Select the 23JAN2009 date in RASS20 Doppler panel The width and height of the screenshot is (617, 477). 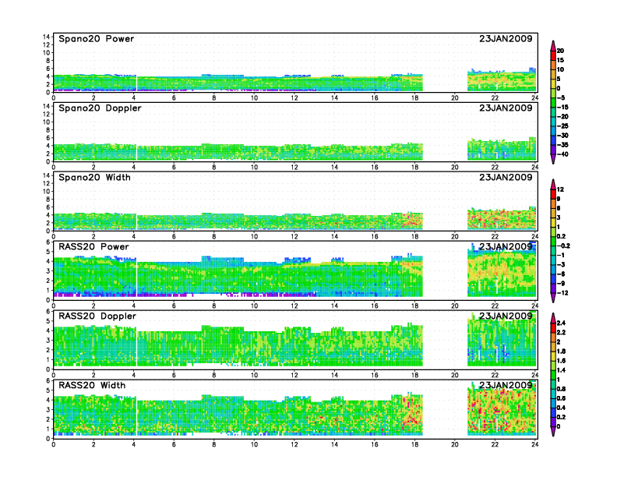coord(506,316)
